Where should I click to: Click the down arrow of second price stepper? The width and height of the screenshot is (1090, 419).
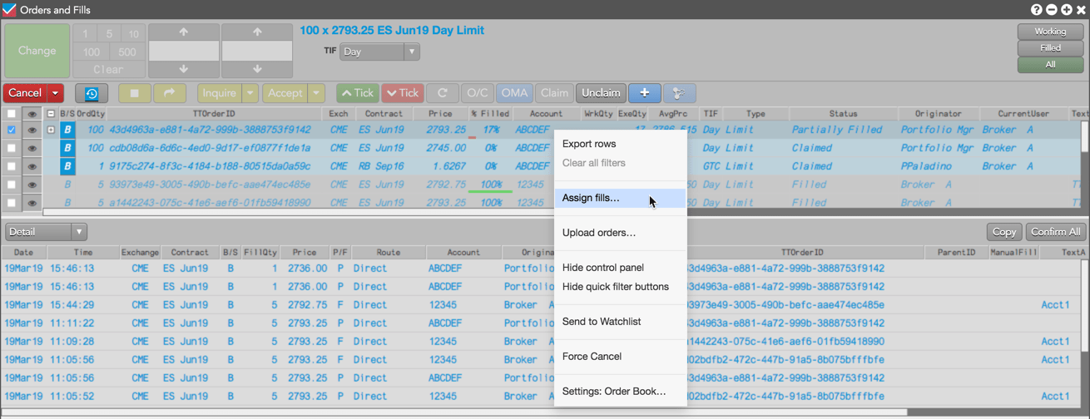point(257,69)
